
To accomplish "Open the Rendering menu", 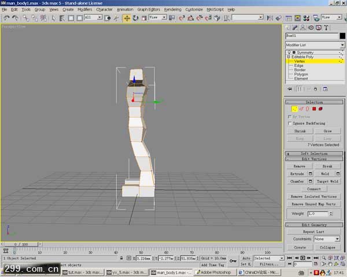I will 172,9.
